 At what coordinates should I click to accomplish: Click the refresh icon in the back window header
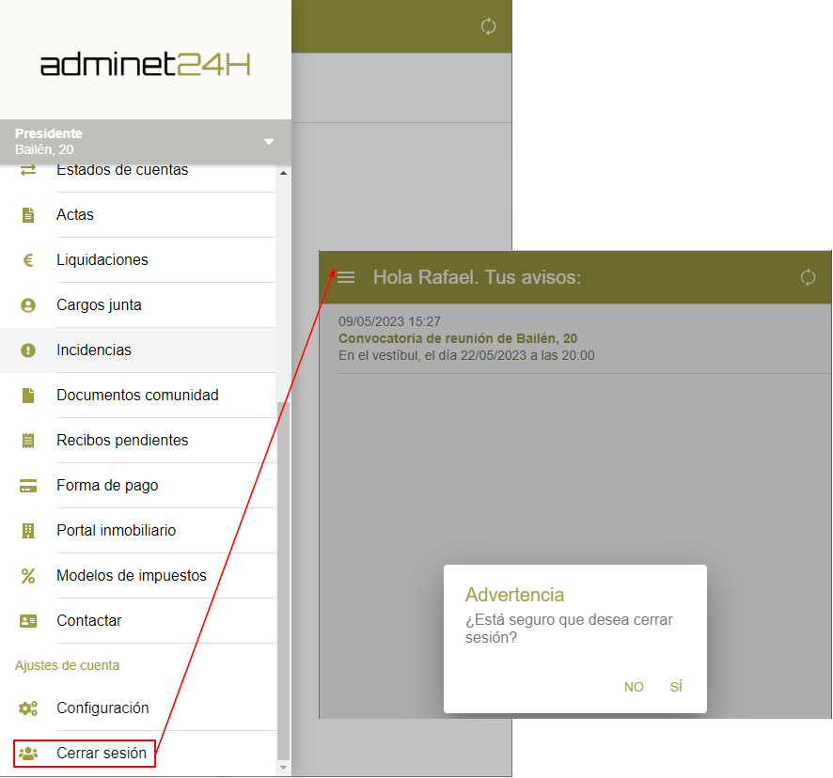tap(488, 26)
